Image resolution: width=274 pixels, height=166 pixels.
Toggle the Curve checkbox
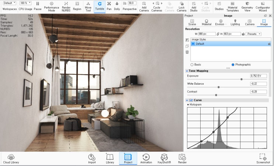[191, 100]
